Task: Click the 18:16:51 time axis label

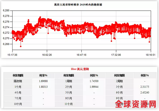Action: point(150,55)
